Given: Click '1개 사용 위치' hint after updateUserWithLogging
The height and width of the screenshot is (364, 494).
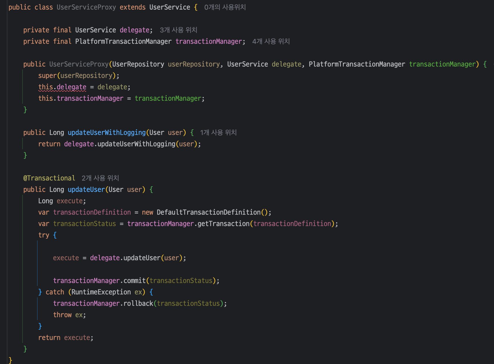Looking at the screenshot, I should [x=218, y=132].
